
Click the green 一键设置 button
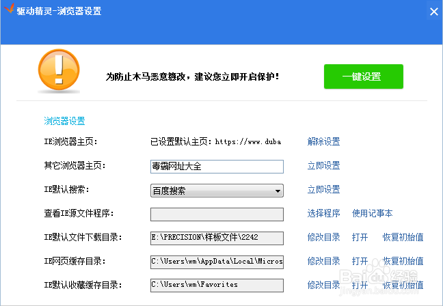click(x=363, y=76)
